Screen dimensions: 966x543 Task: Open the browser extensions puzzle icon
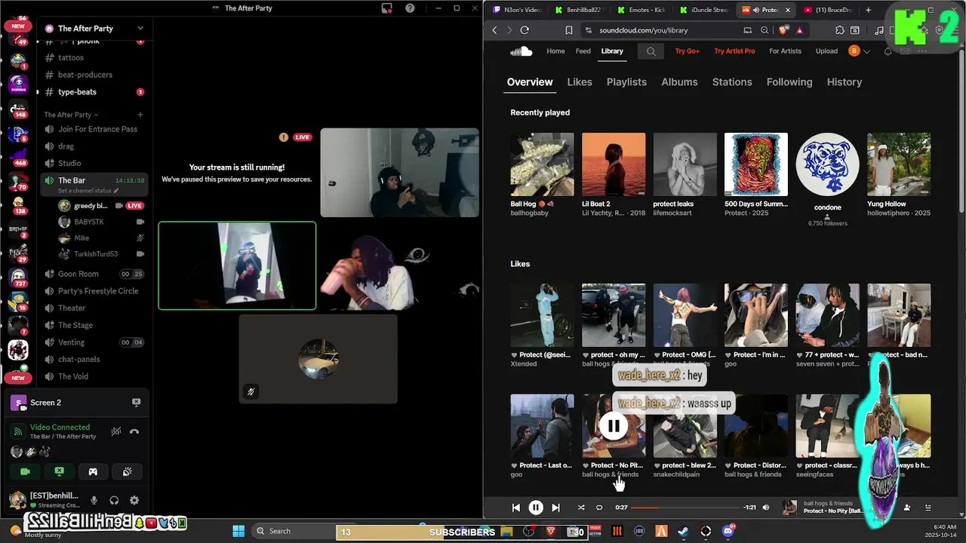pos(839,30)
